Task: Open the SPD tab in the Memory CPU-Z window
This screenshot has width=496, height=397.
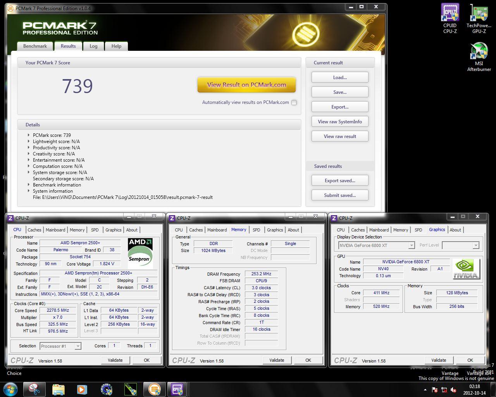Action: pyautogui.click(x=256, y=230)
